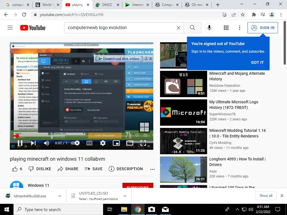Open YouTube settings three-dot menu
This screenshot has width=287, height=215.
click(240, 28)
